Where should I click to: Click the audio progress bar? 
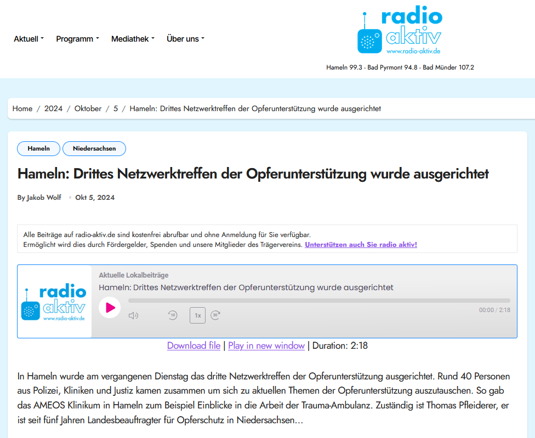coord(319,301)
